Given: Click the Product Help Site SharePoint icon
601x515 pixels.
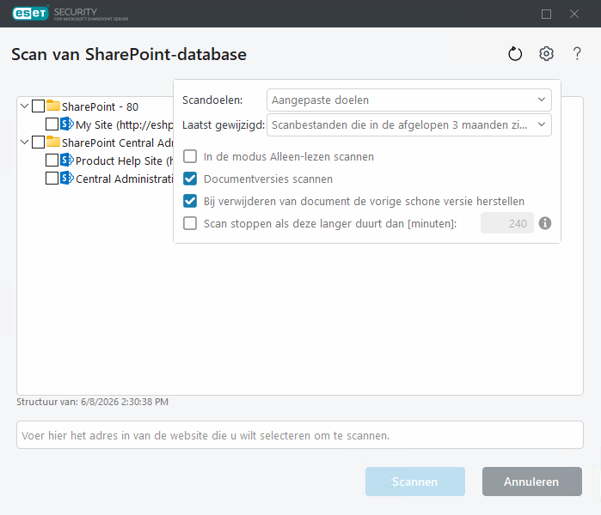Looking at the screenshot, I should coord(67,160).
